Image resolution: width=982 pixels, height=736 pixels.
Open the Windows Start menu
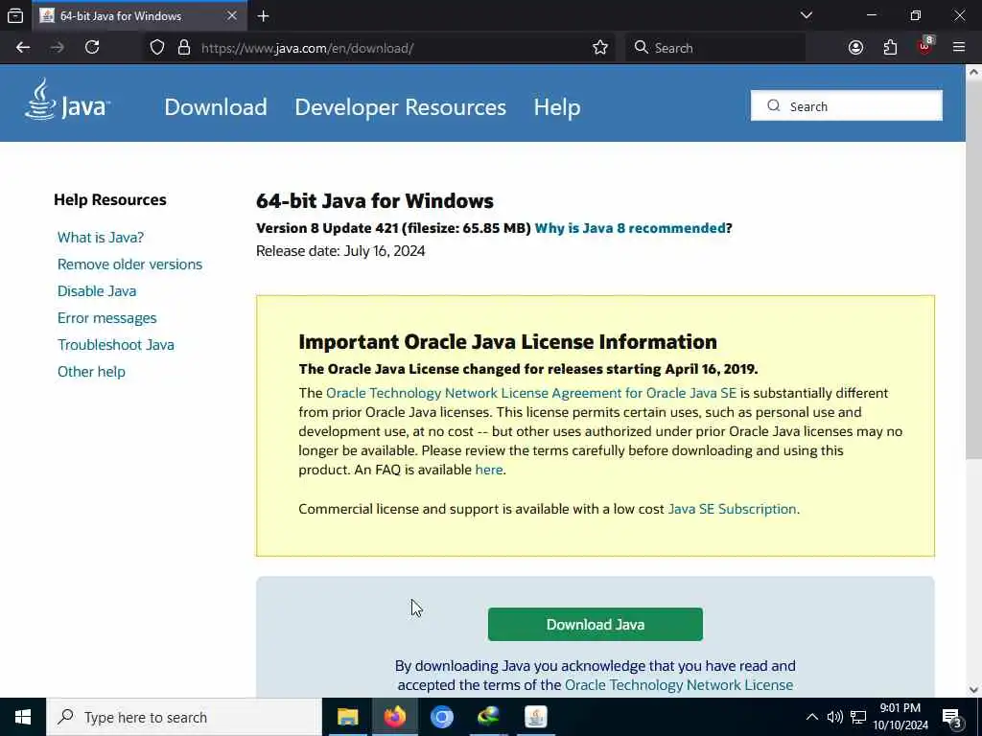coord(23,717)
